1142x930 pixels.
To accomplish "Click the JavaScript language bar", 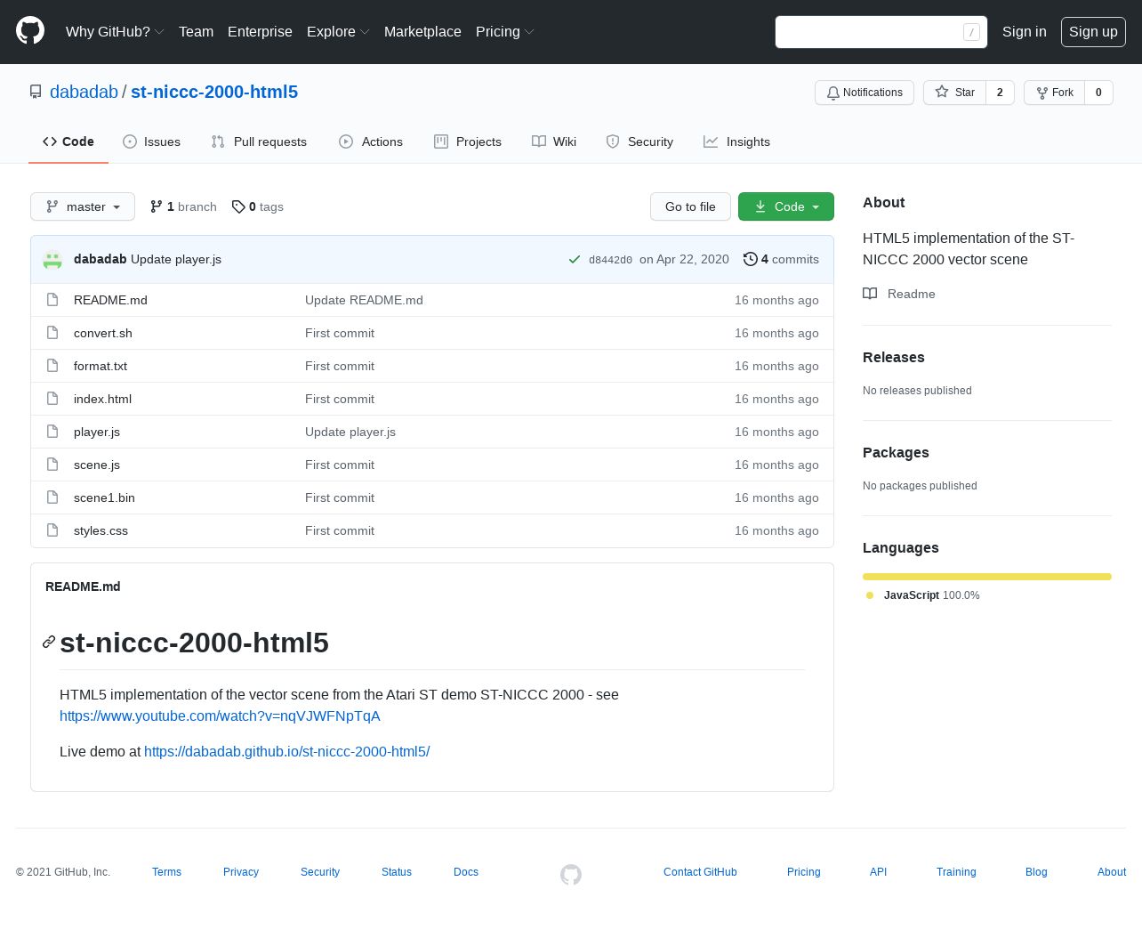I will click(987, 577).
